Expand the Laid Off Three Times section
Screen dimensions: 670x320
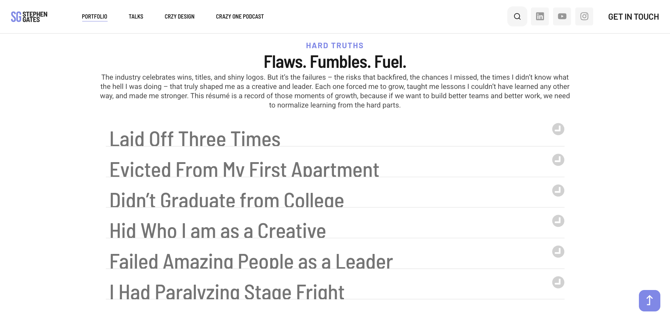click(x=195, y=139)
